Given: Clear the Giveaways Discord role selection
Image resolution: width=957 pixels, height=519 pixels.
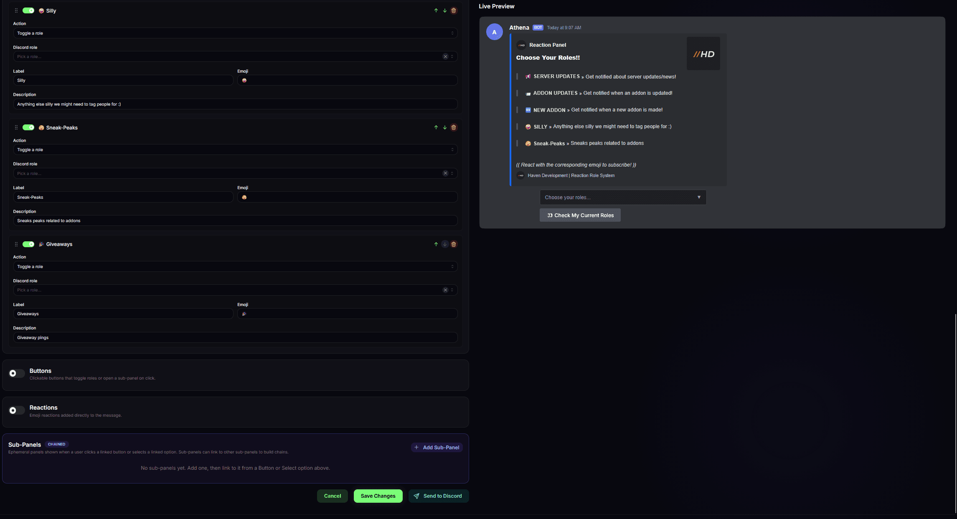Looking at the screenshot, I should click(445, 290).
